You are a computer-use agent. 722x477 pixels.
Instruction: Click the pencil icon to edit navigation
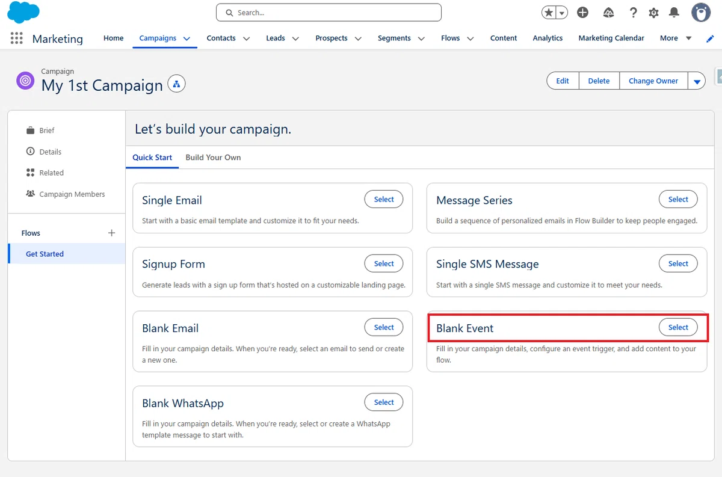(710, 38)
